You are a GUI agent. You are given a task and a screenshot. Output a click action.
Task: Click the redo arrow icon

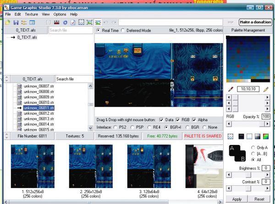[114, 22]
